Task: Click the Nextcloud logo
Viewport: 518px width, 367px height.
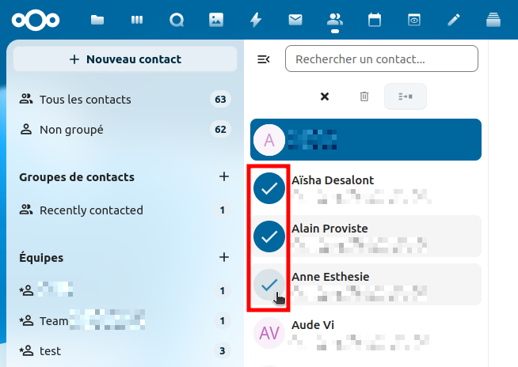Action: coord(29,20)
